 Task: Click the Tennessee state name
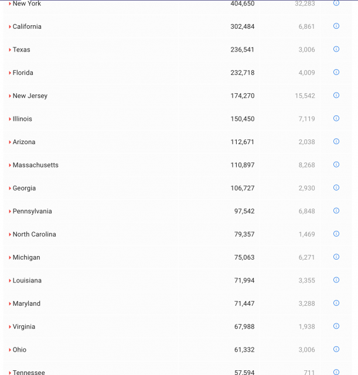coord(29,372)
